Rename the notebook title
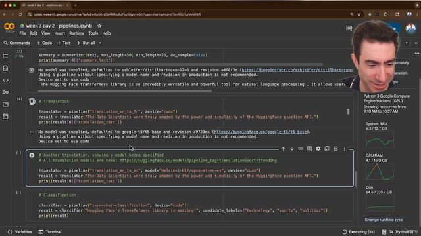Screen dimensions: 421x236 point(59,26)
